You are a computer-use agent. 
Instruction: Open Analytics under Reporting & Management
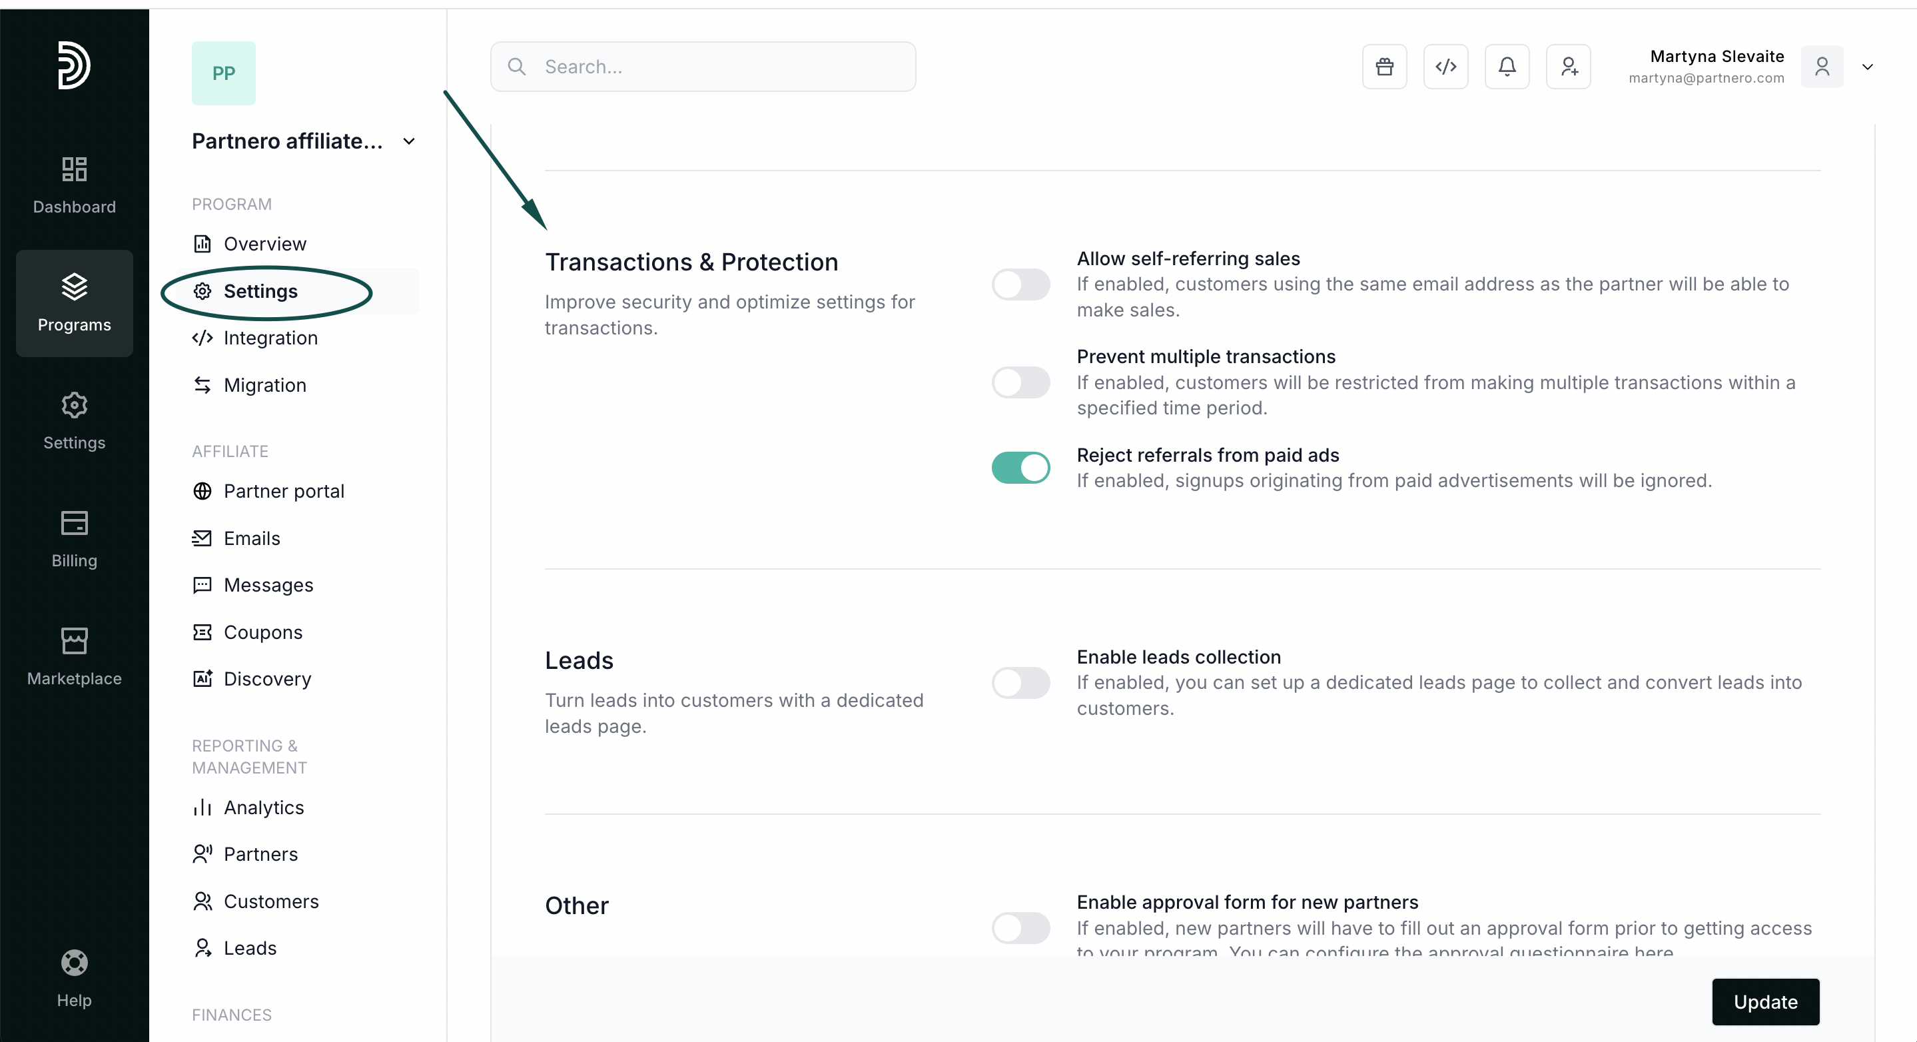click(264, 807)
